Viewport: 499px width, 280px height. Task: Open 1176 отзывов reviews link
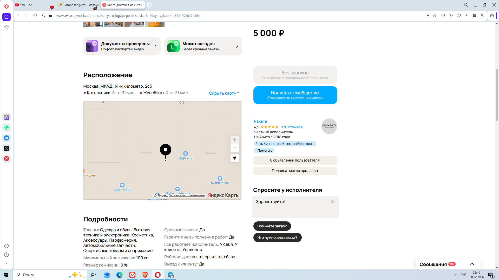pyautogui.click(x=291, y=127)
